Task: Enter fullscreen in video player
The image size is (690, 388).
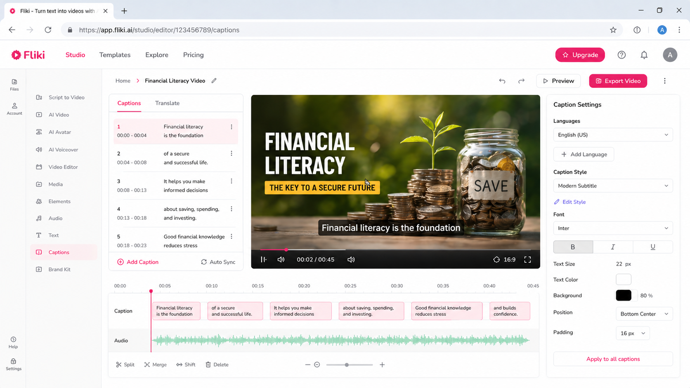Action: point(527,259)
